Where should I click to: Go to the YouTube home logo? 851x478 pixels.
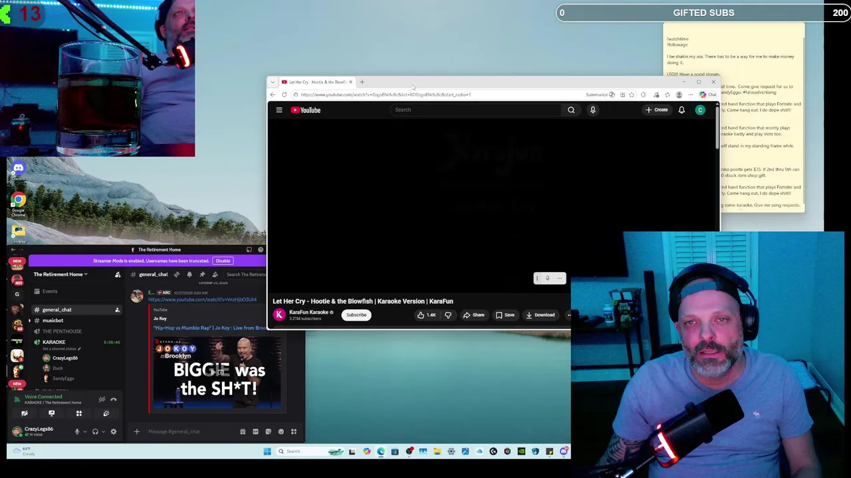[x=306, y=110]
